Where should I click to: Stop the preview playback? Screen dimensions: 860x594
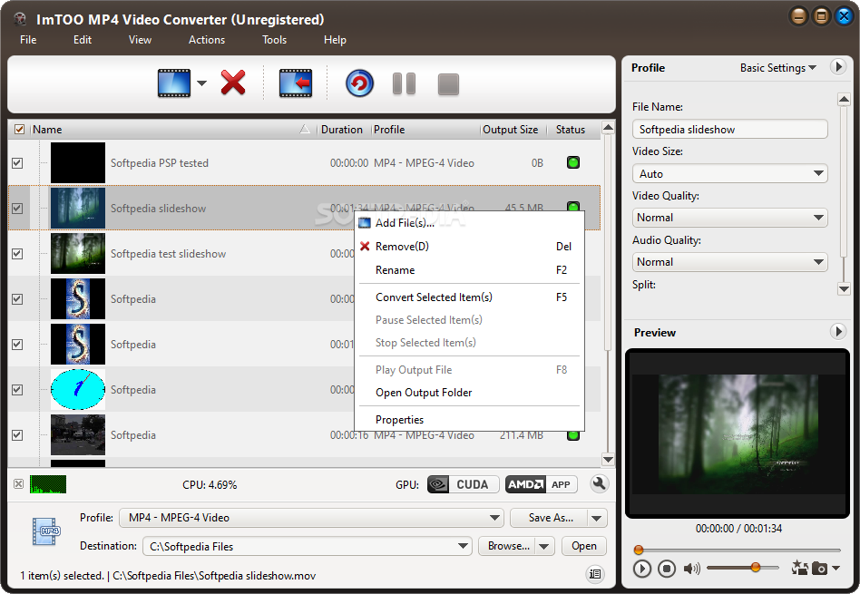(667, 569)
